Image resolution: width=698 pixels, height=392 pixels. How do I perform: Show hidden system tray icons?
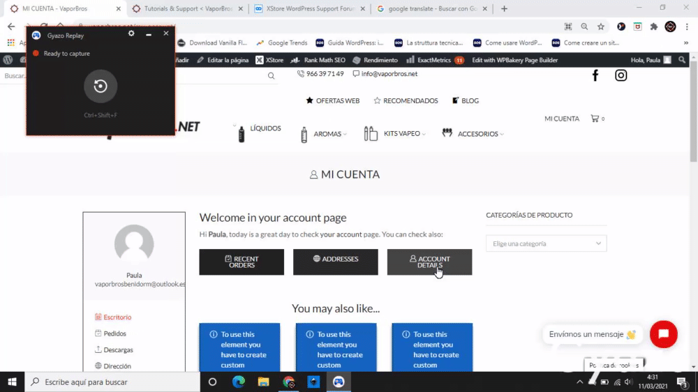click(x=579, y=382)
